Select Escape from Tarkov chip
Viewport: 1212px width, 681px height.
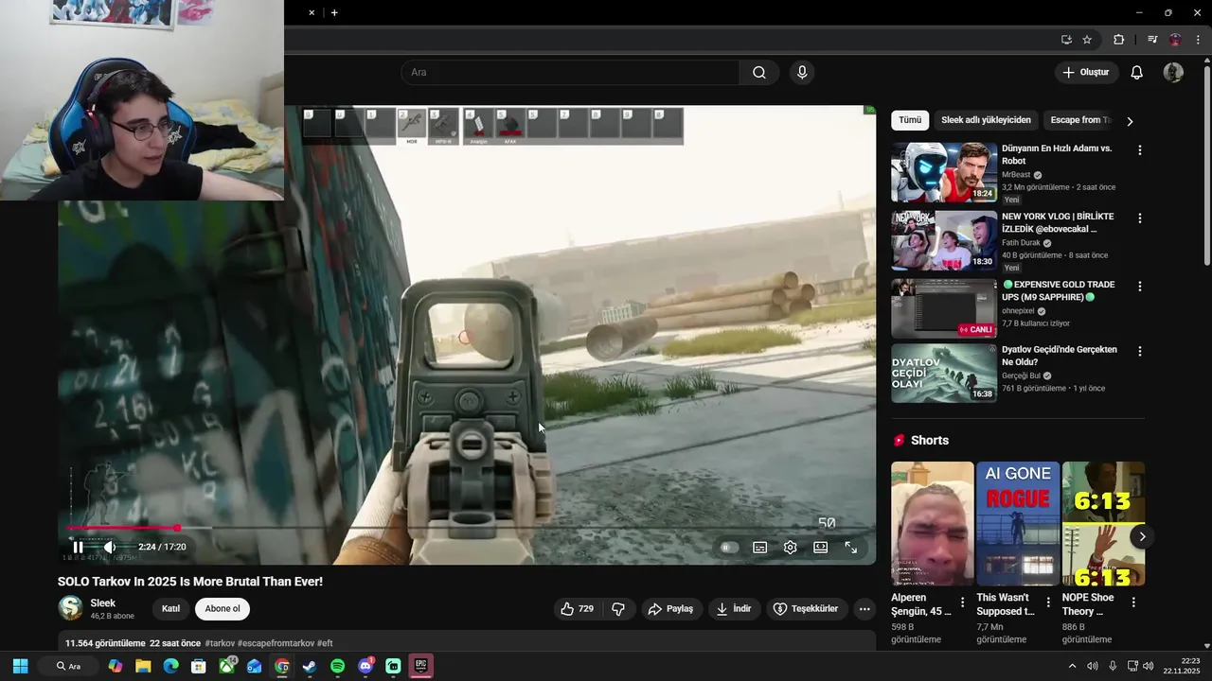point(1080,120)
